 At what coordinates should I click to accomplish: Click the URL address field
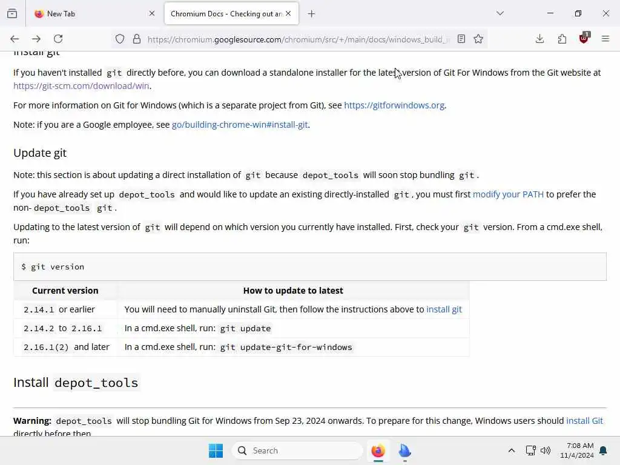(298, 39)
